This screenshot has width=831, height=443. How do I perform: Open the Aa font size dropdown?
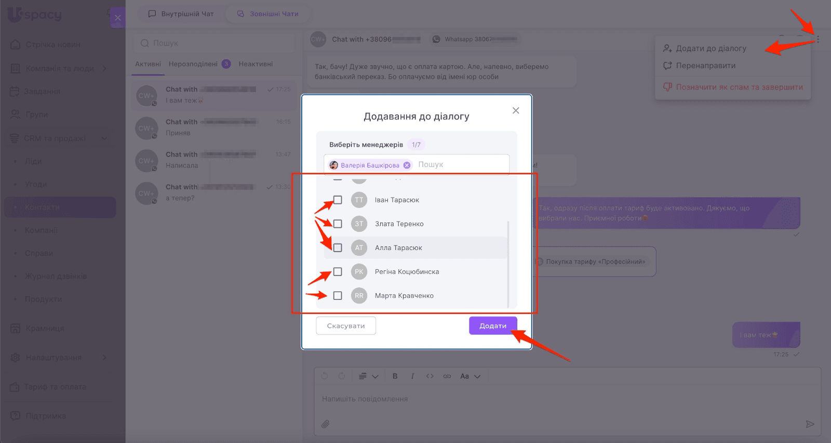(x=470, y=376)
